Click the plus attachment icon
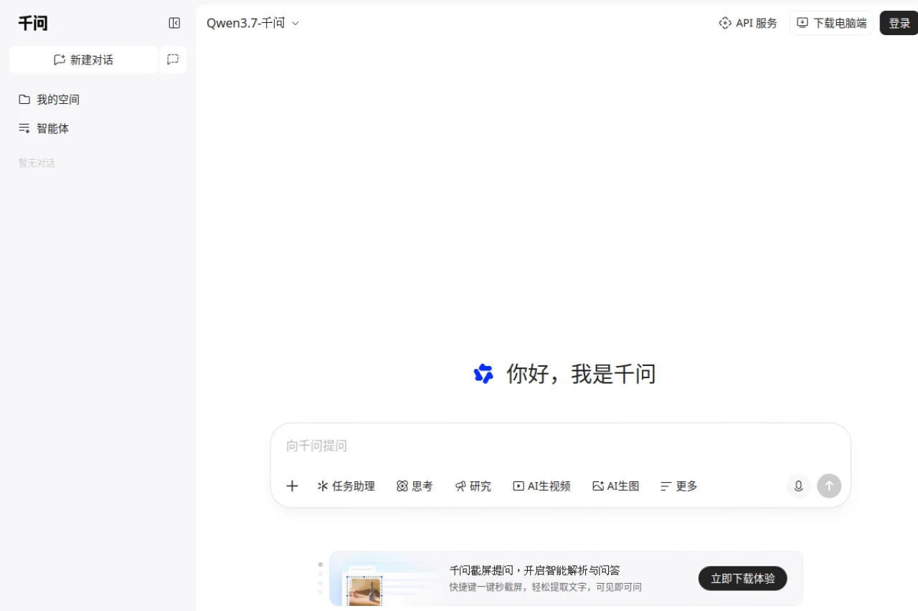 tap(292, 486)
